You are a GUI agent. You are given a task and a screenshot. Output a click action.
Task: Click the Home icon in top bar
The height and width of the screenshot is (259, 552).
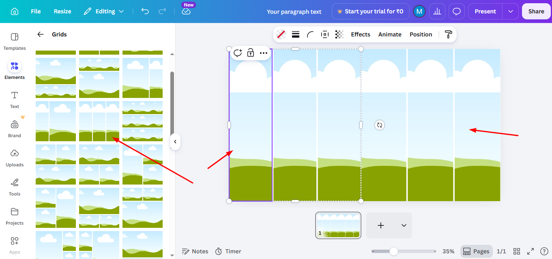point(15,11)
